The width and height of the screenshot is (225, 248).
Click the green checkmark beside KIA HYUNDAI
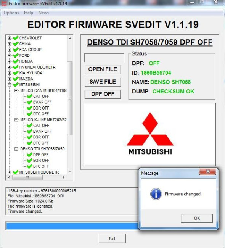[x=16, y=73]
